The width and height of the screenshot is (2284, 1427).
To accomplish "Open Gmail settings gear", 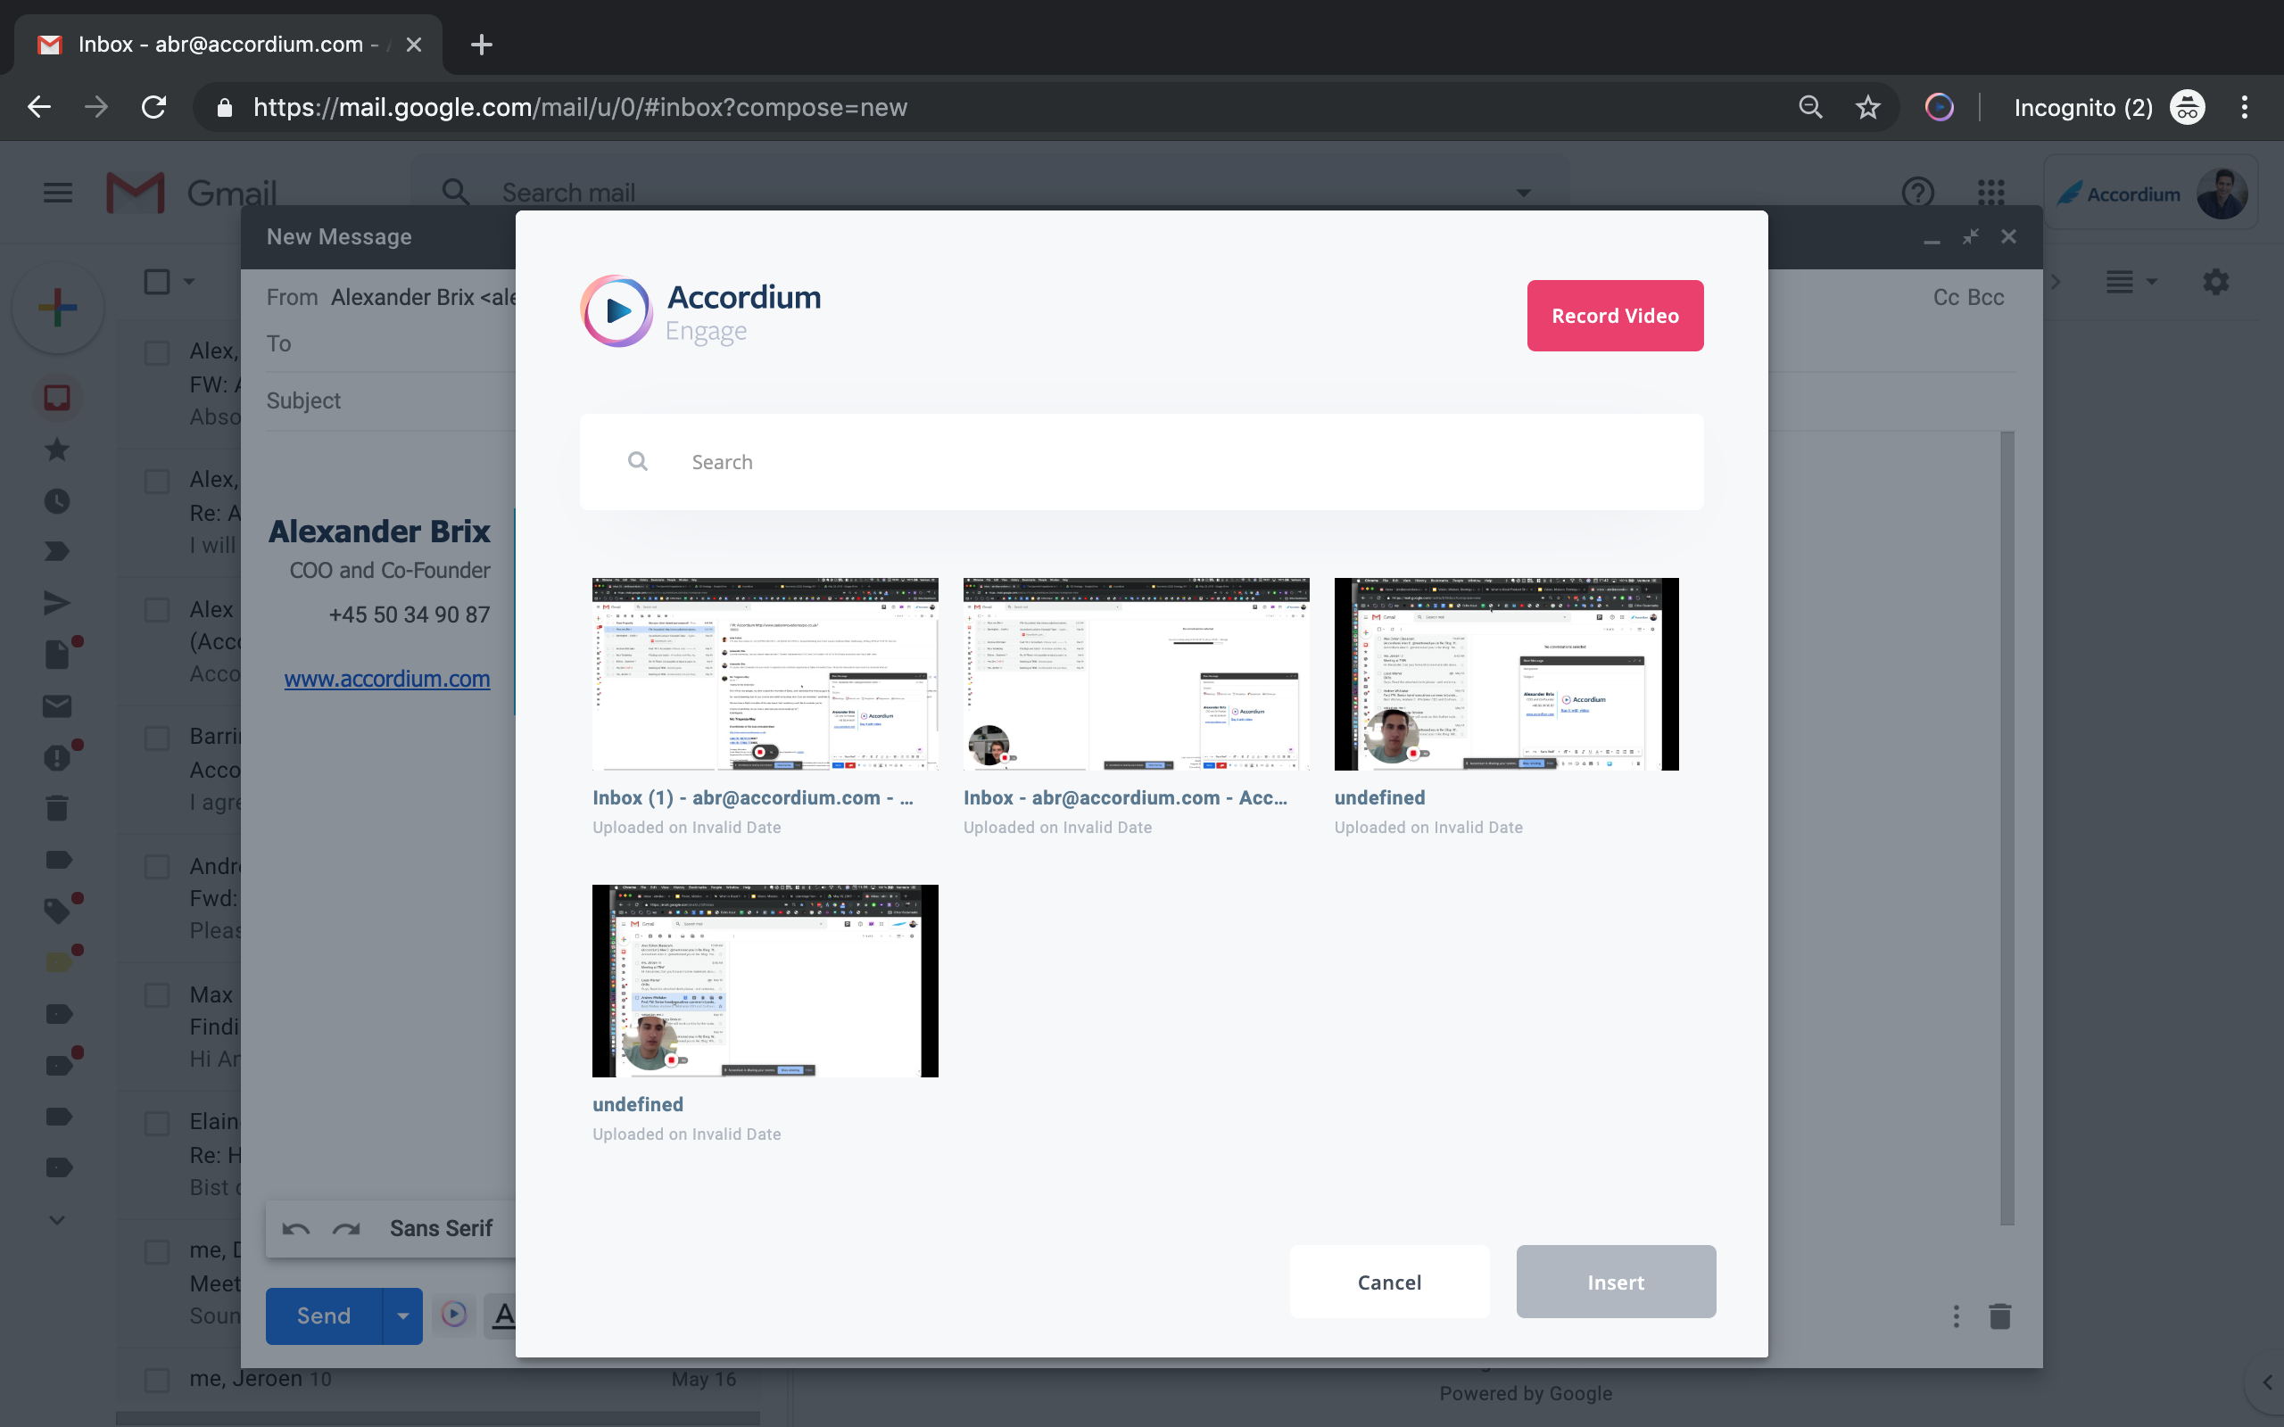I will [x=2215, y=281].
